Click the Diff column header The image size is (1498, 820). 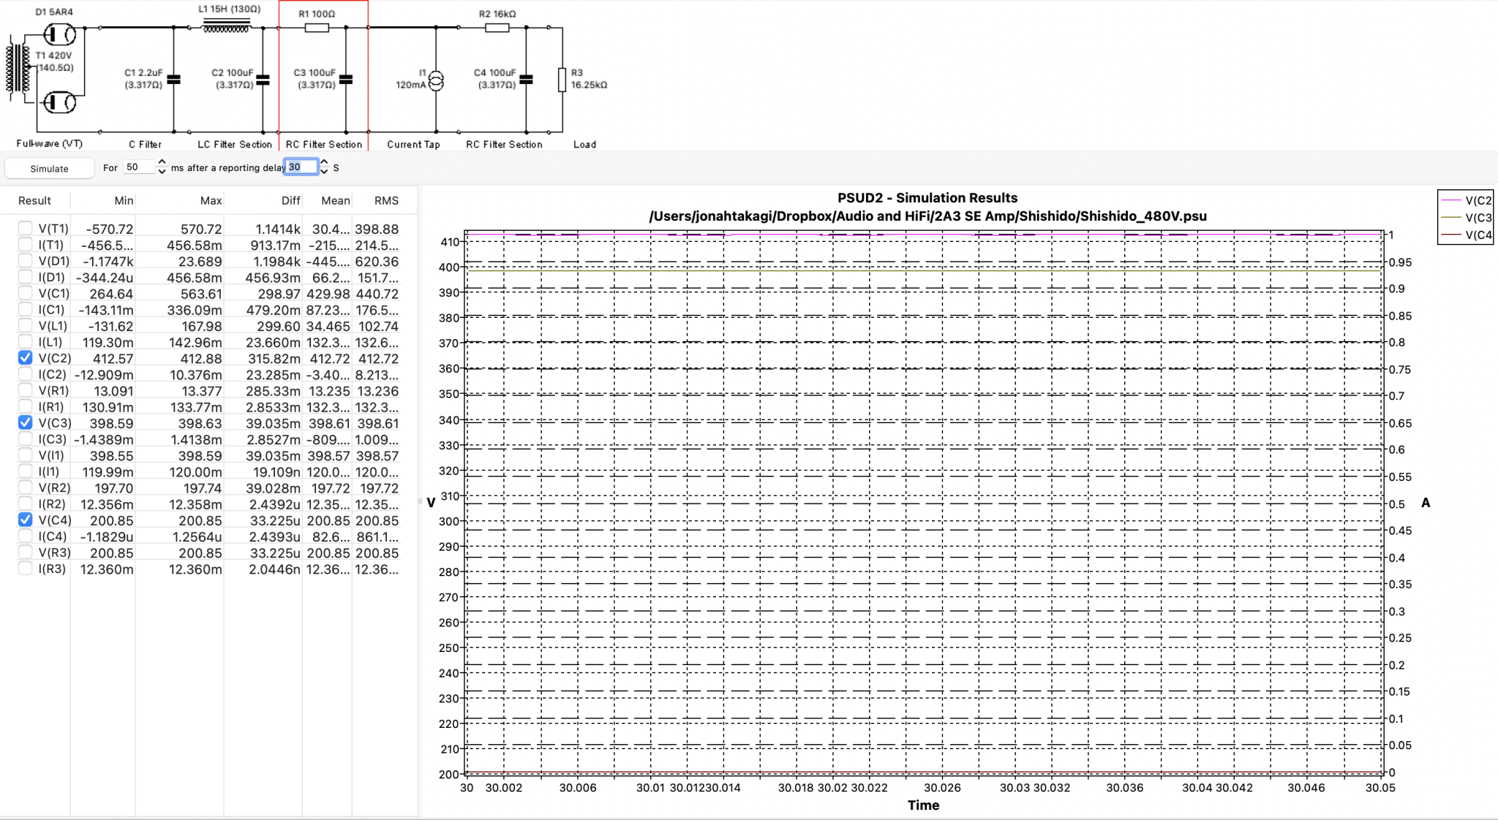[x=290, y=200]
